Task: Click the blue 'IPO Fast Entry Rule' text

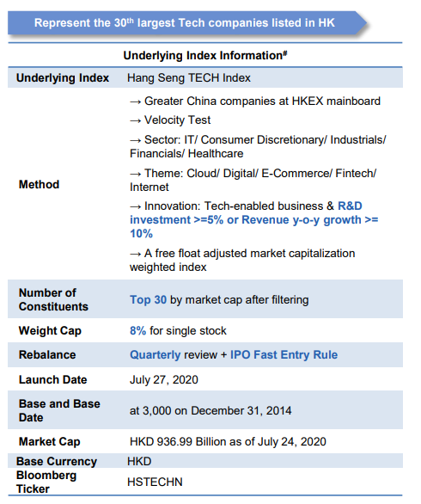Action: (x=284, y=354)
